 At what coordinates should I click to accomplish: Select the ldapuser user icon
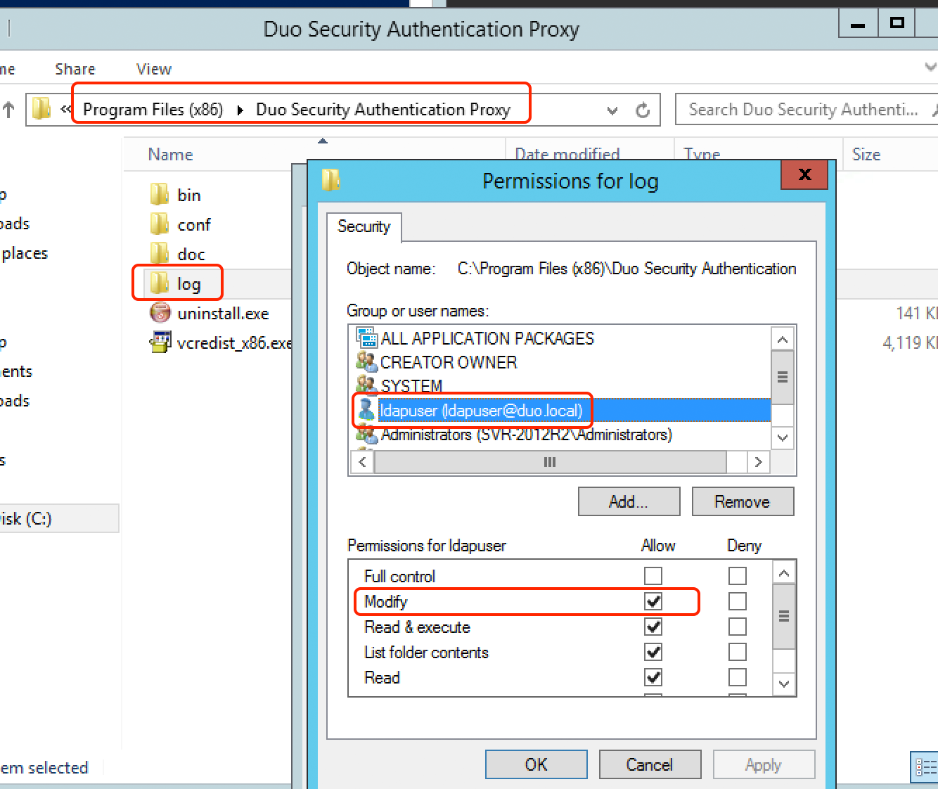click(366, 409)
